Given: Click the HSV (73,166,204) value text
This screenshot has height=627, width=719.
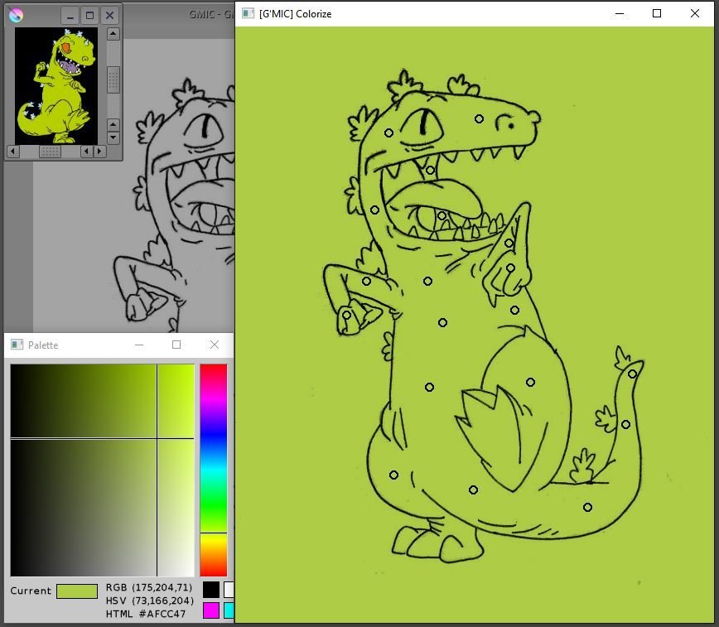Looking at the screenshot, I should (x=149, y=600).
